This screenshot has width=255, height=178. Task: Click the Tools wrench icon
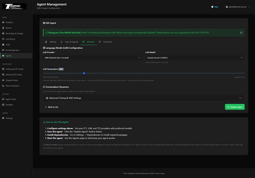(x=3, y=45)
